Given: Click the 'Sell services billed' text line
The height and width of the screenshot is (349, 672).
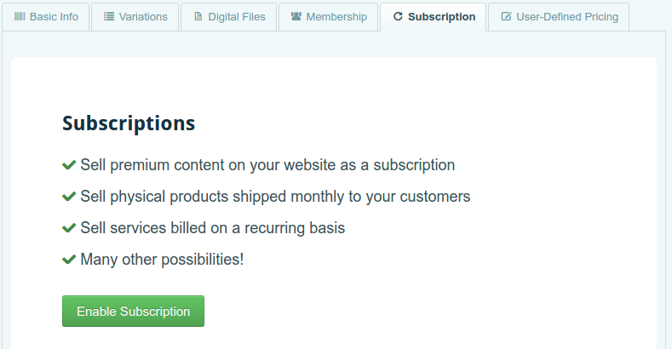Looking at the screenshot, I should click(x=213, y=228).
